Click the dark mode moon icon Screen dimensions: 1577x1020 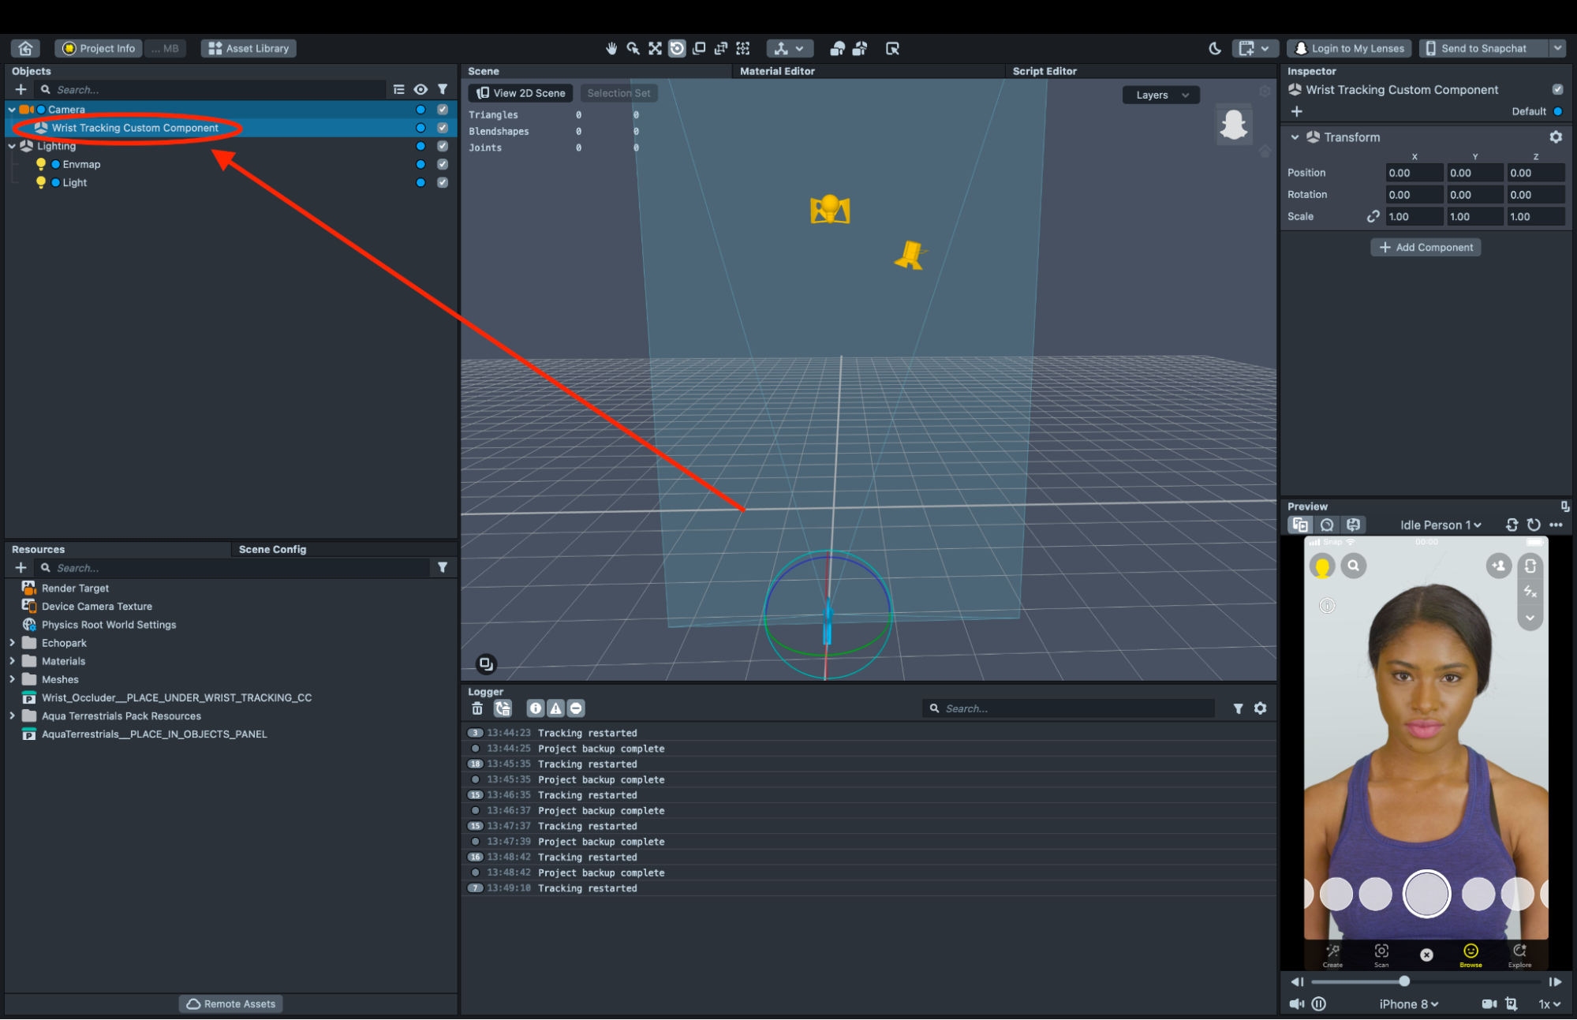(1215, 48)
